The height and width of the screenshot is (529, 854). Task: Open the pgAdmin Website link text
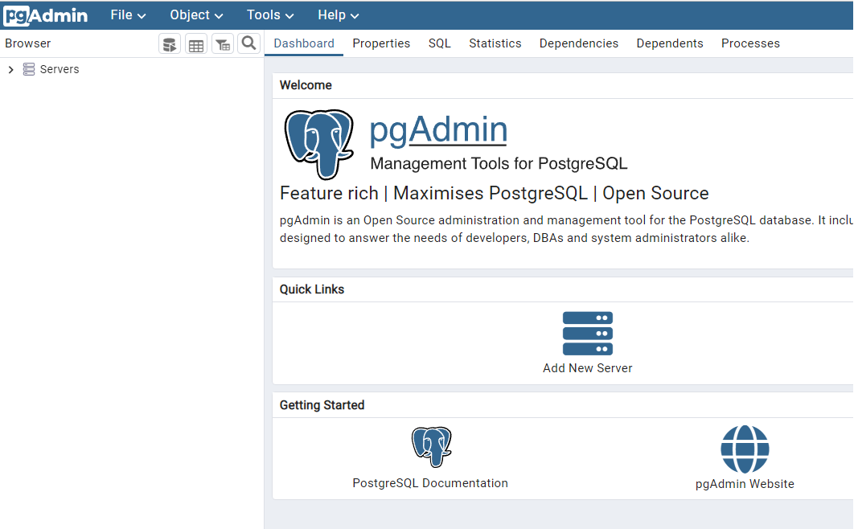(745, 484)
